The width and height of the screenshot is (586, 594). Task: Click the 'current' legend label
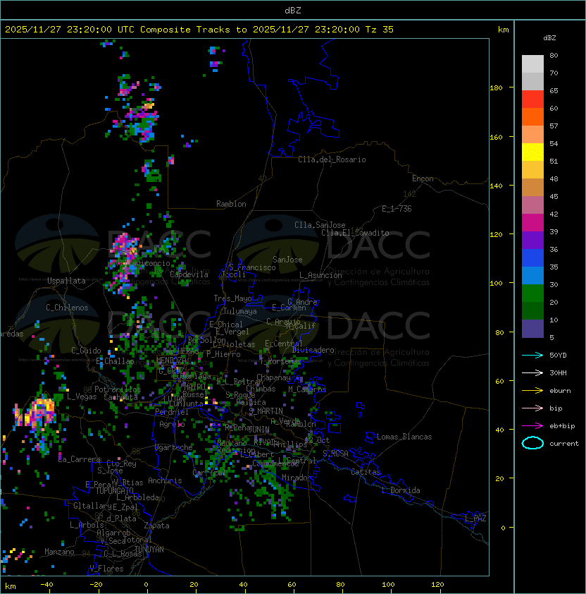coord(564,444)
